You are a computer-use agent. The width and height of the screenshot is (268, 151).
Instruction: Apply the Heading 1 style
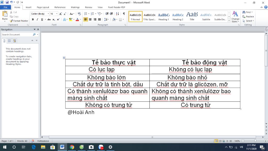[x=164, y=16]
